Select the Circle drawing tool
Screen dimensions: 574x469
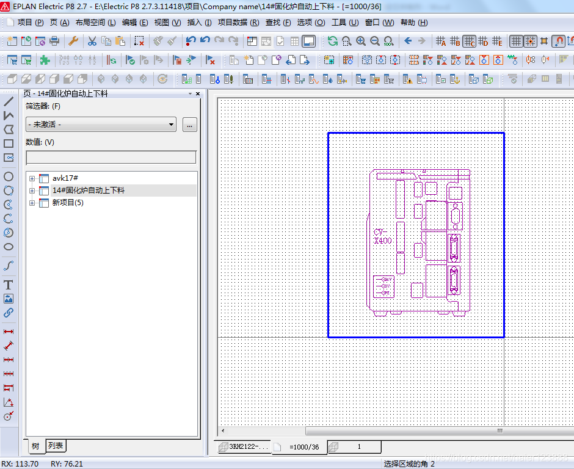pyautogui.click(x=9, y=176)
